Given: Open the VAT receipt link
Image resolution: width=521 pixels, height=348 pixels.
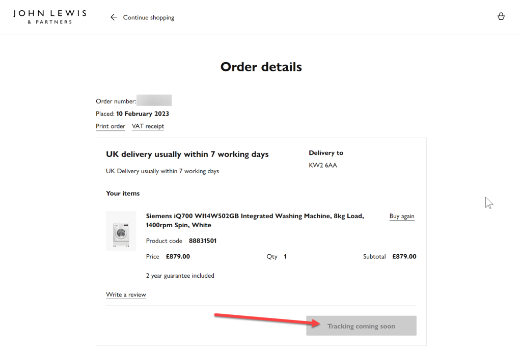Looking at the screenshot, I should tap(148, 126).
